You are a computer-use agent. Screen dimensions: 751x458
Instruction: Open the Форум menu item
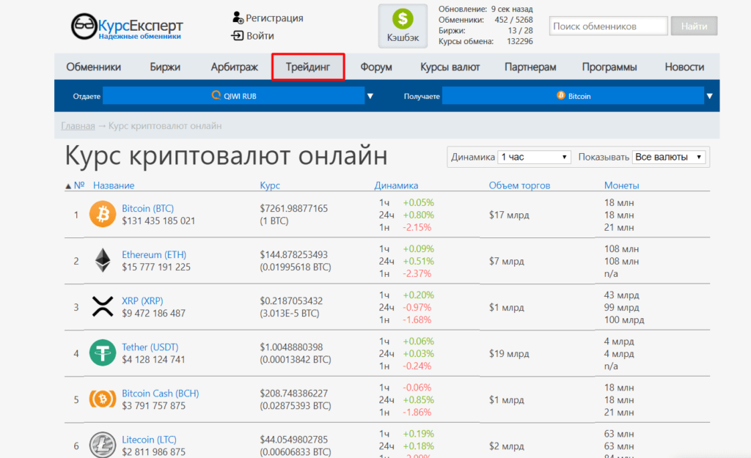376,67
